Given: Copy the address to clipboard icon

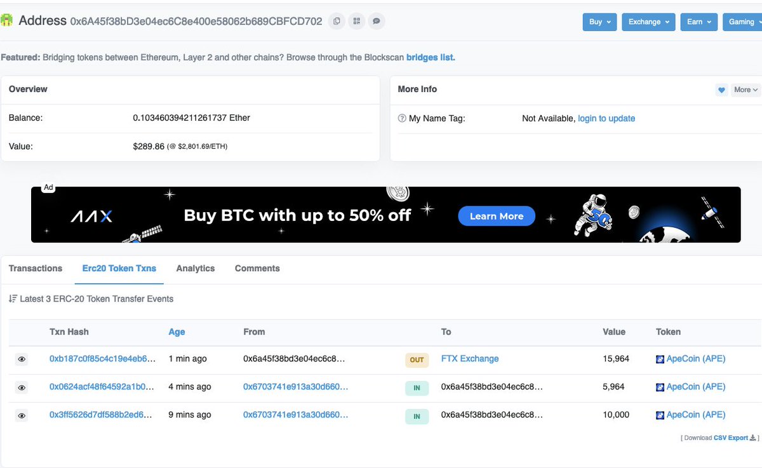Looking at the screenshot, I should [x=337, y=21].
